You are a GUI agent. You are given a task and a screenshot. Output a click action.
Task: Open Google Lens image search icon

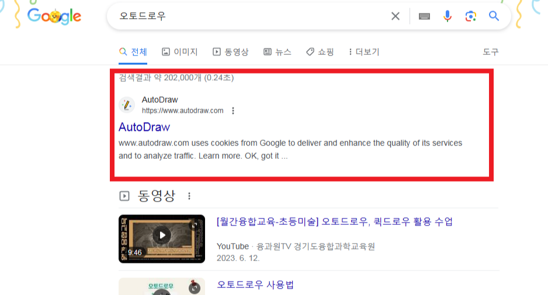(x=471, y=16)
